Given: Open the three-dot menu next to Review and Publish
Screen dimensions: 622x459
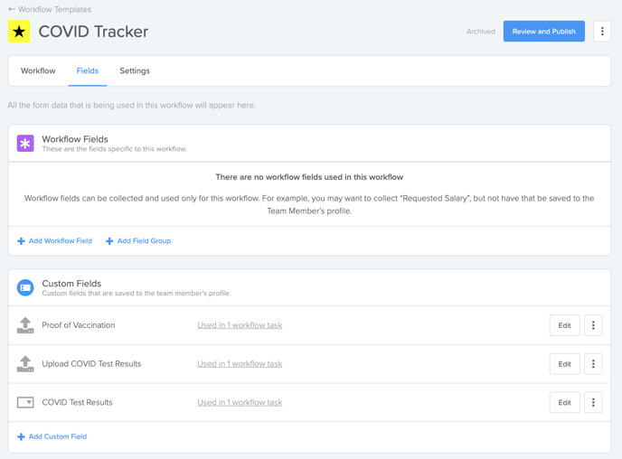Looking at the screenshot, I should click(x=602, y=32).
